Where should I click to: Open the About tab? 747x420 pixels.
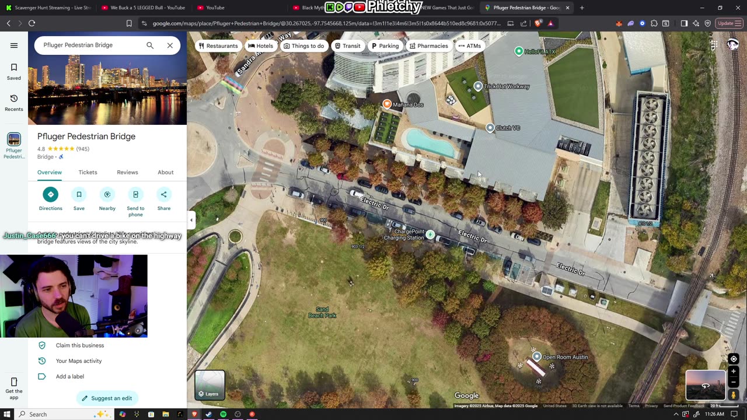(166, 173)
